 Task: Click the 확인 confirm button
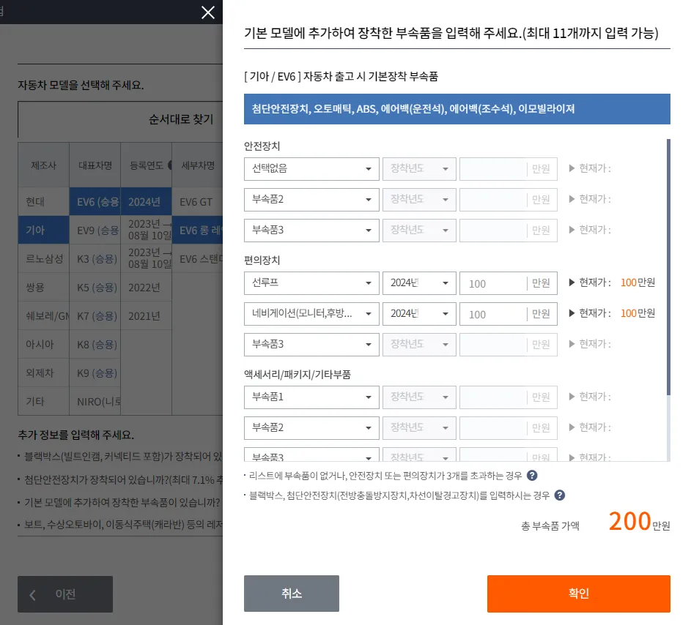click(578, 594)
